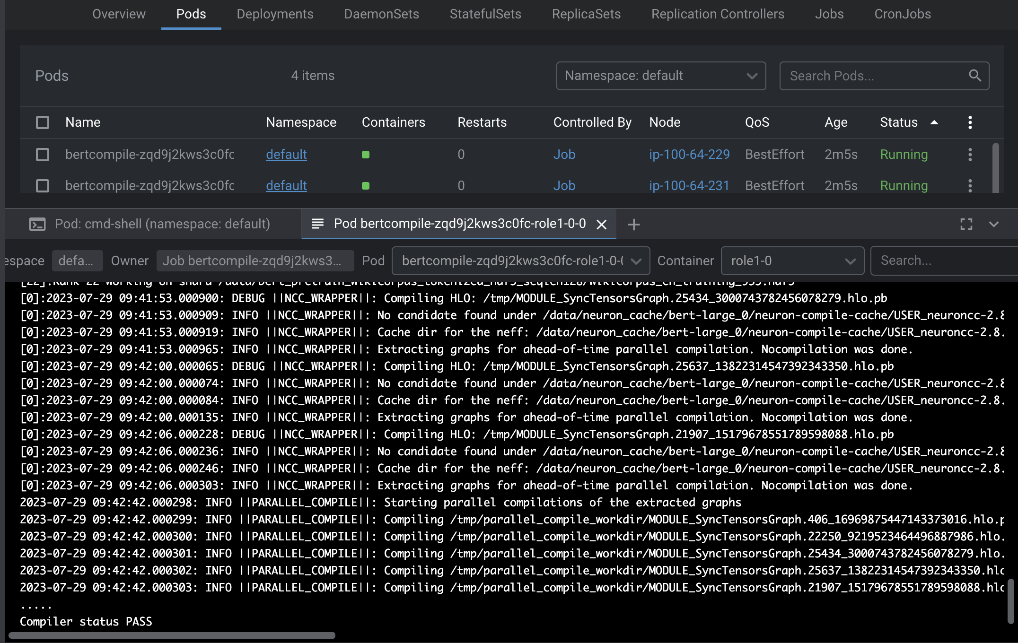Screen dimensions: 1018x643
Task: Open node link ip-100-64-229
Action: click(689, 155)
